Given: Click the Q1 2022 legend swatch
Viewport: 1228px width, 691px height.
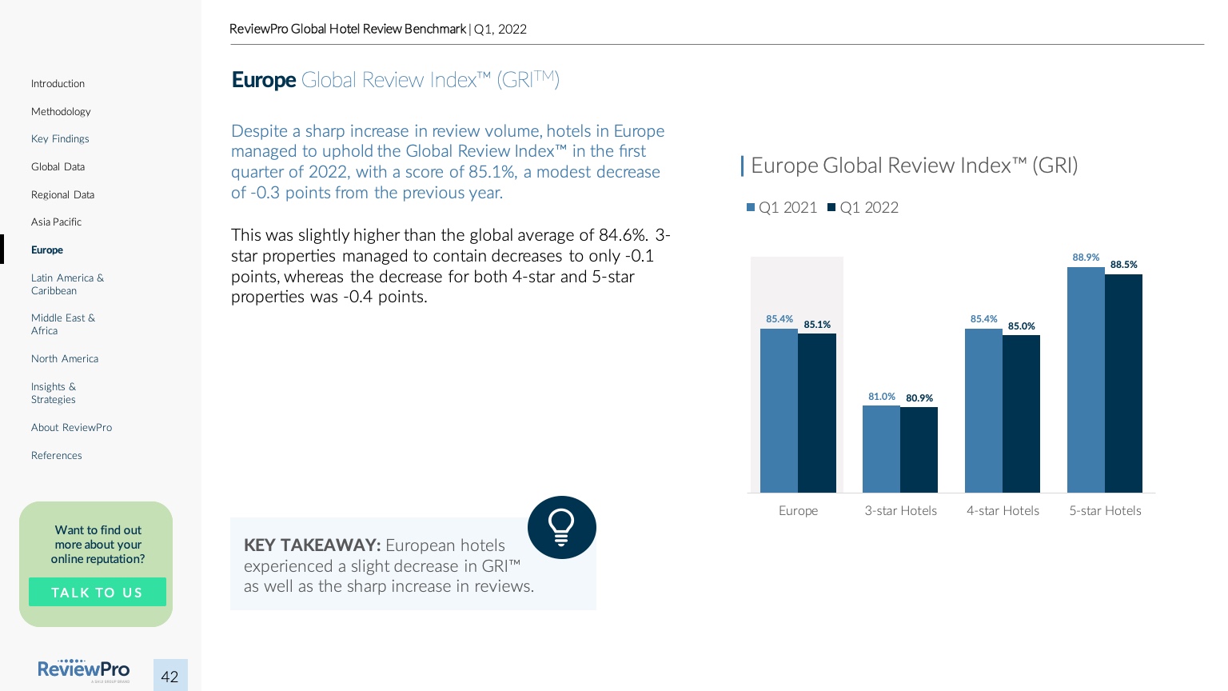Looking at the screenshot, I should point(831,208).
